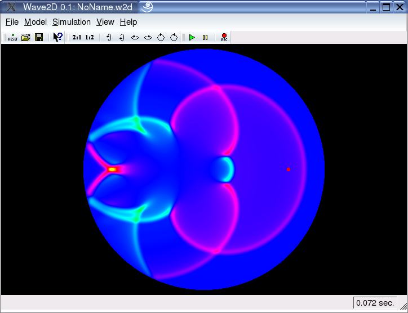Save the model with floppy disk icon
Image resolution: width=408 pixels, height=313 pixels.
[x=39, y=37]
